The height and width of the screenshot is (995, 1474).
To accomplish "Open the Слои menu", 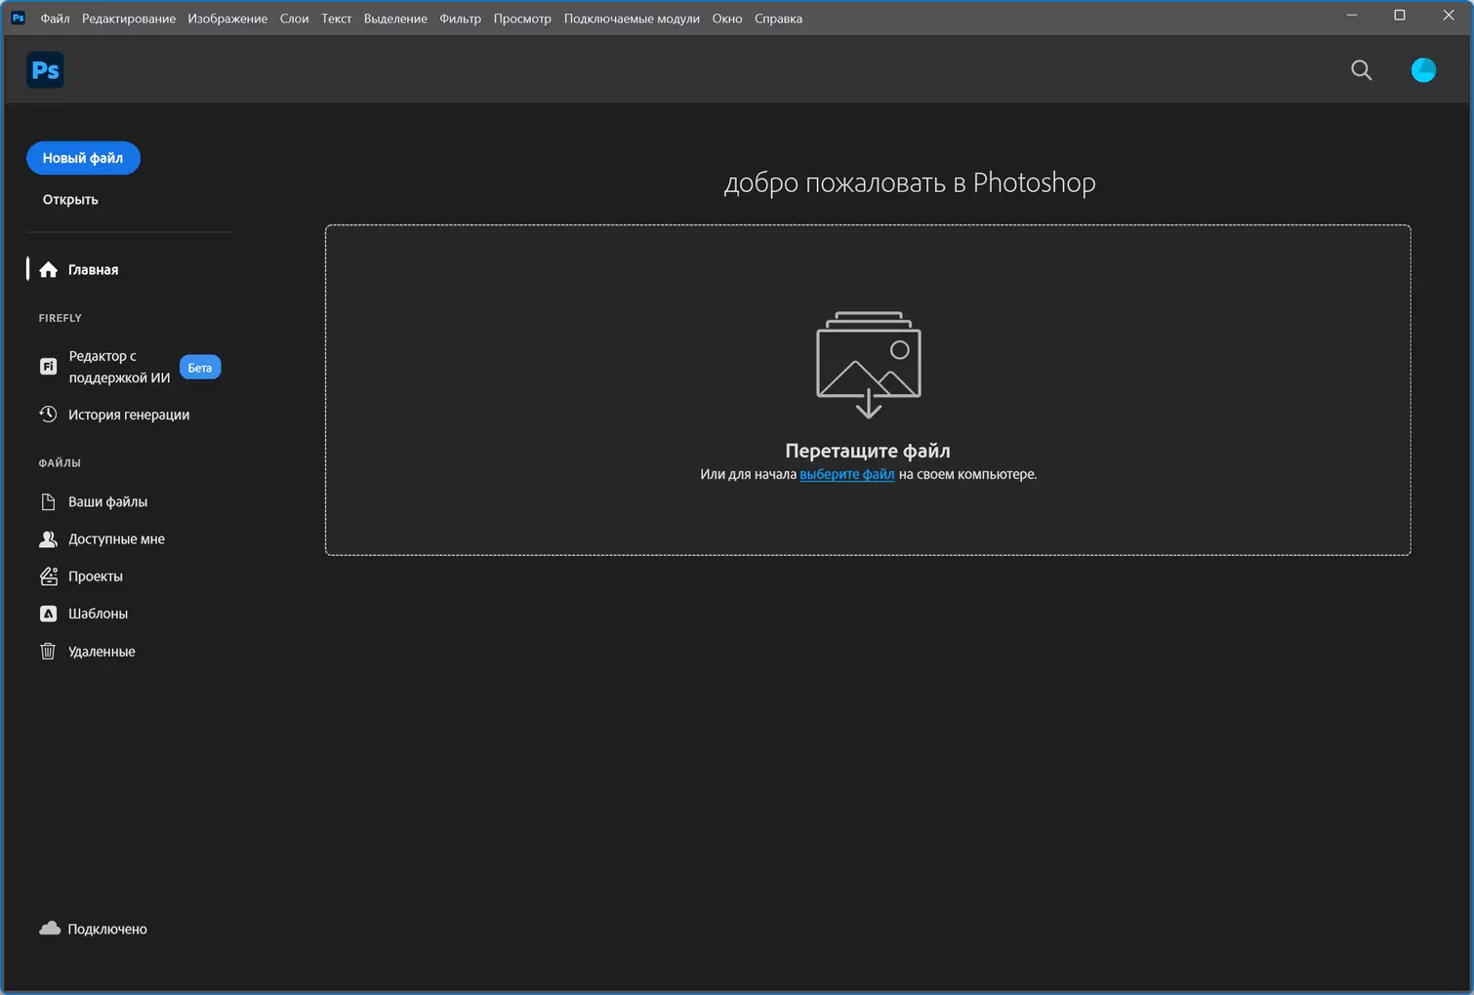I will (x=294, y=19).
